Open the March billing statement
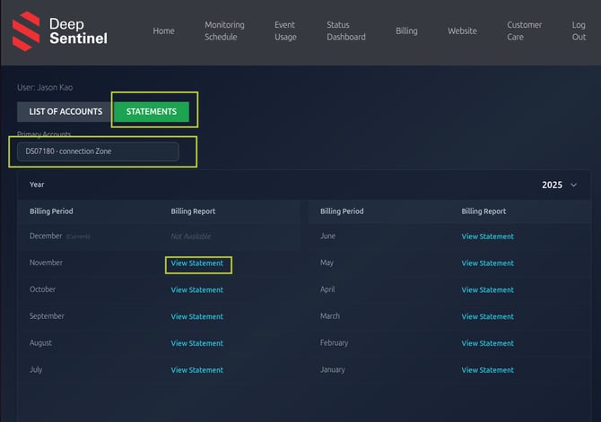Image resolution: width=601 pixels, height=422 pixels. pos(487,316)
